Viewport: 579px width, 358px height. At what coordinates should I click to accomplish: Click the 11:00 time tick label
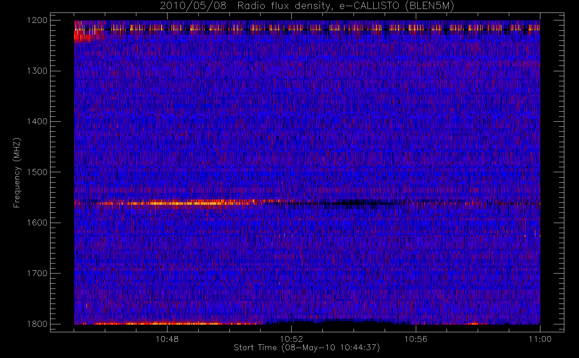click(540, 339)
